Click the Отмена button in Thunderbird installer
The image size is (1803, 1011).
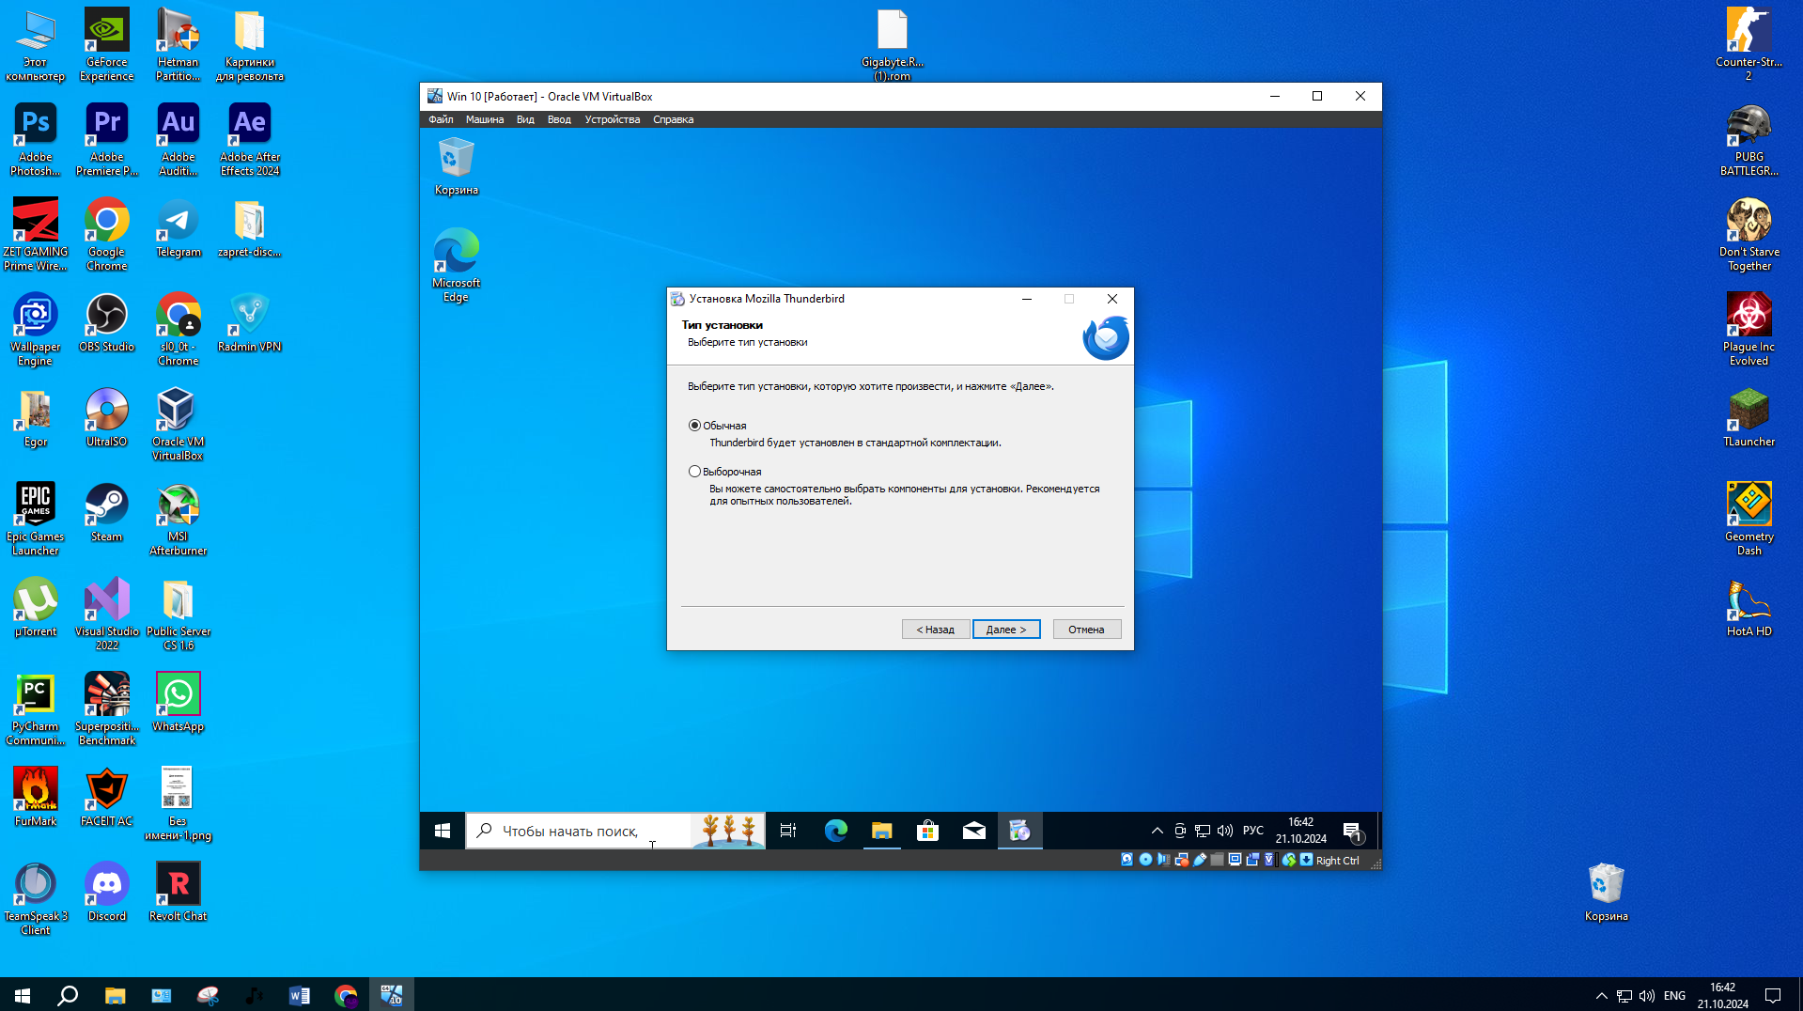1086,630
